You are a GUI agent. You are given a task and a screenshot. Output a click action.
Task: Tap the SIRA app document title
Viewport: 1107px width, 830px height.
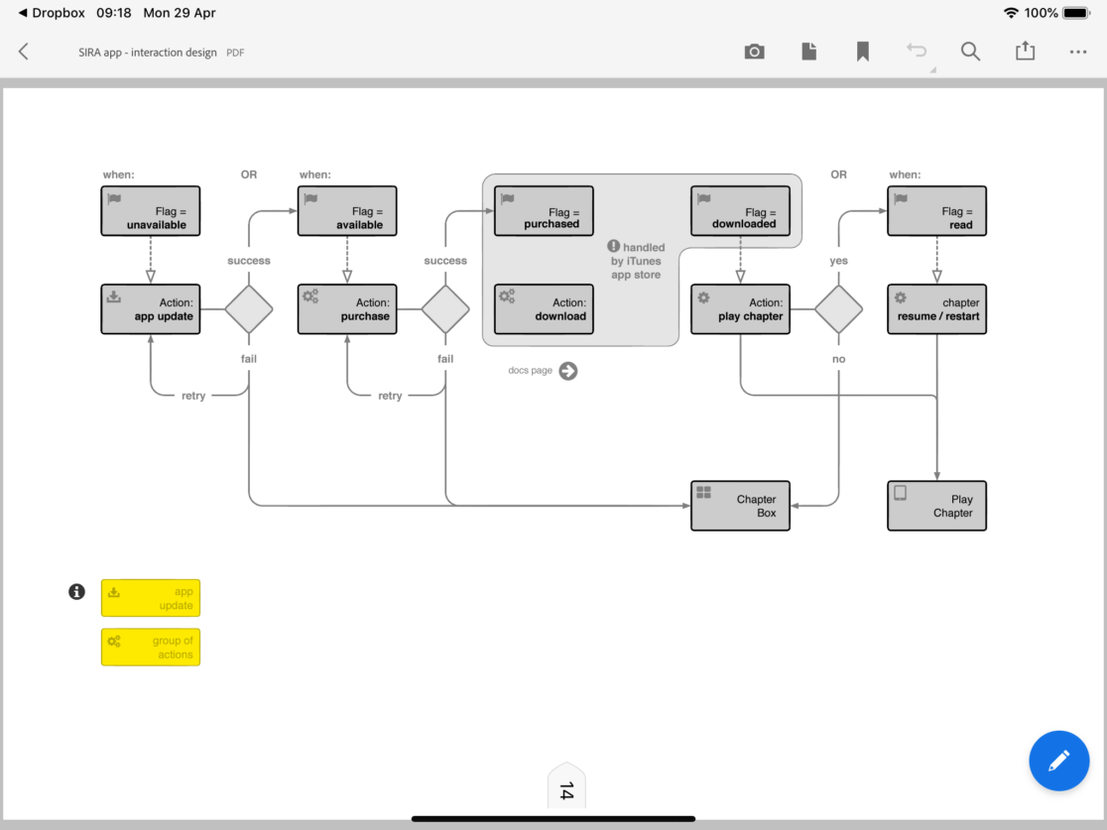(x=148, y=53)
